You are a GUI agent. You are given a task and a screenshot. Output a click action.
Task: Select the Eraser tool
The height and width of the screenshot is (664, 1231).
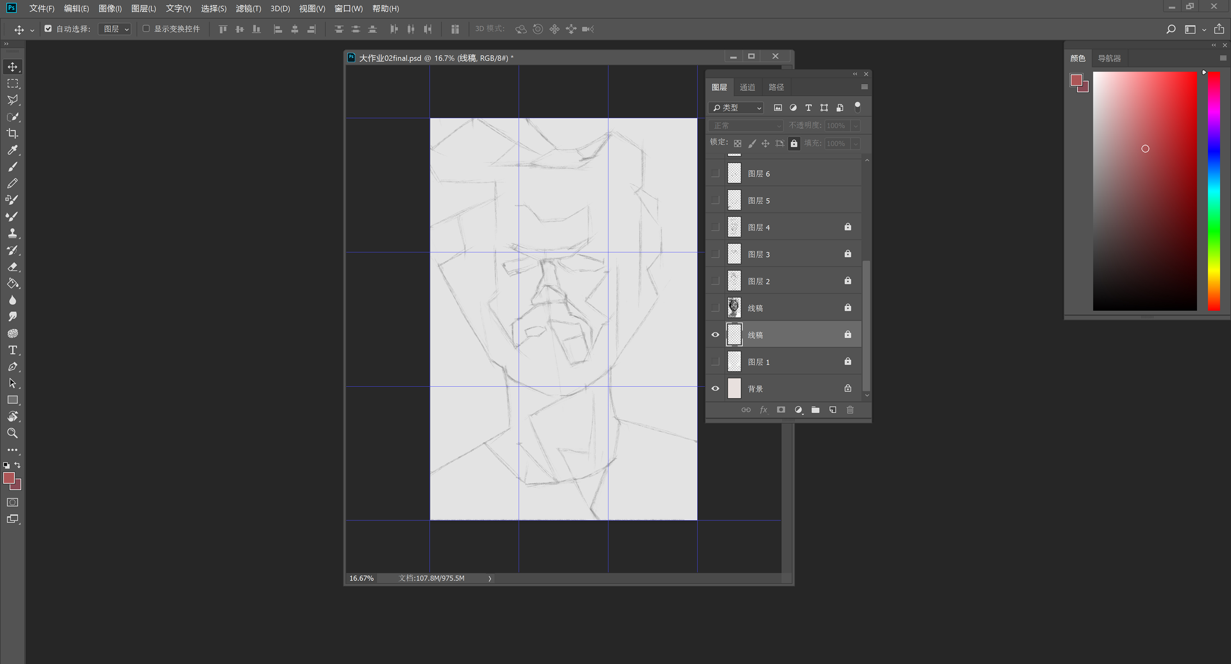coord(12,267)
